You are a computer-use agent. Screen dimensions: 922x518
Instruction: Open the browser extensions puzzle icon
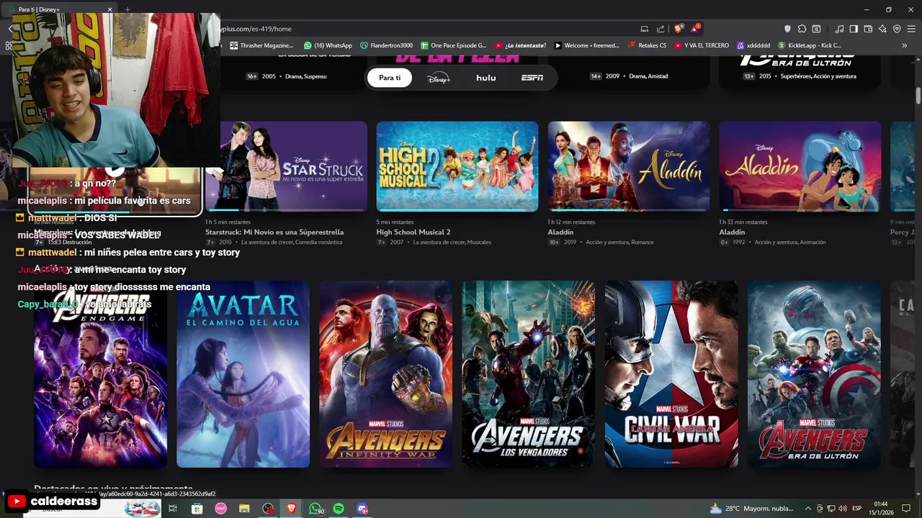[x=802, y=29]
